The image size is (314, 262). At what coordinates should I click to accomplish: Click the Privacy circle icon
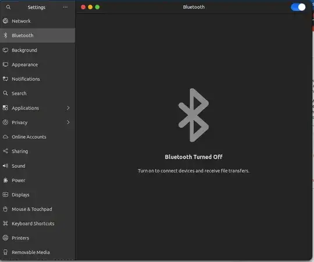pyautogui.click(x=6, y=122)
